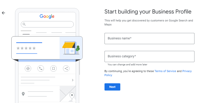Open the Business category field

coord(149,56)
